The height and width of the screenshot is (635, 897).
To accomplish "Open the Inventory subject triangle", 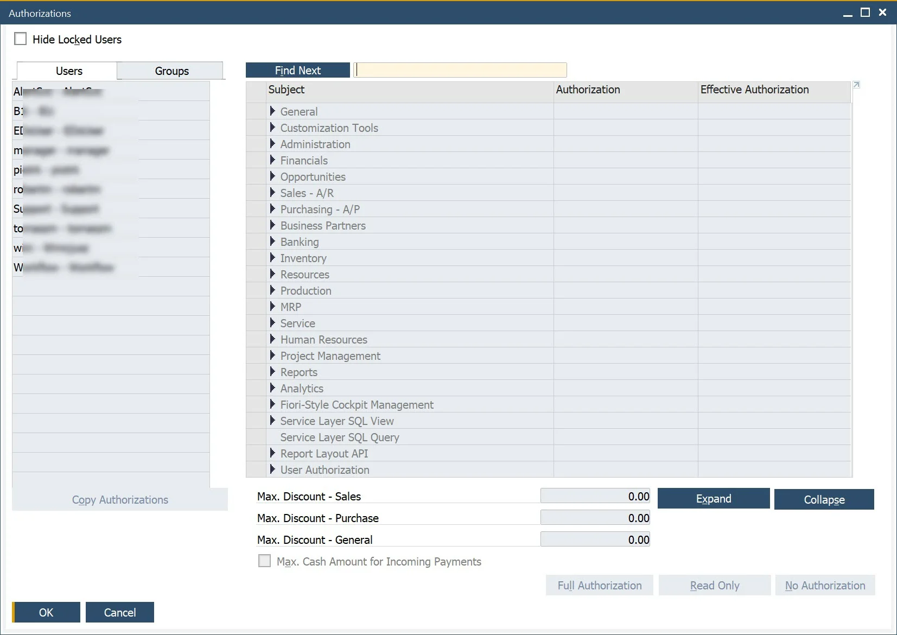I will tap(272, 258).
